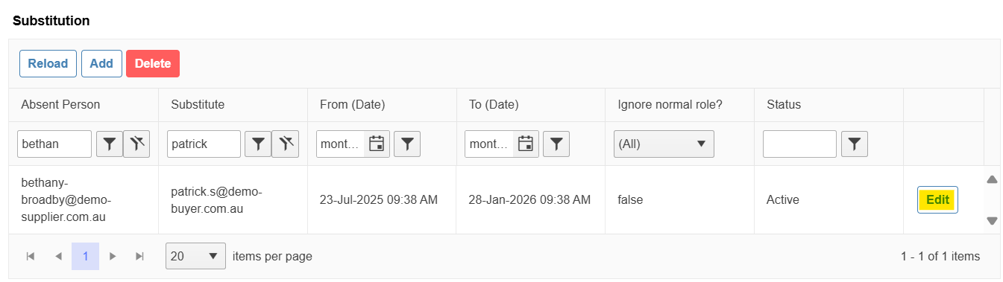Expand Ignore normal role (All) dropdown

[664, 144]
